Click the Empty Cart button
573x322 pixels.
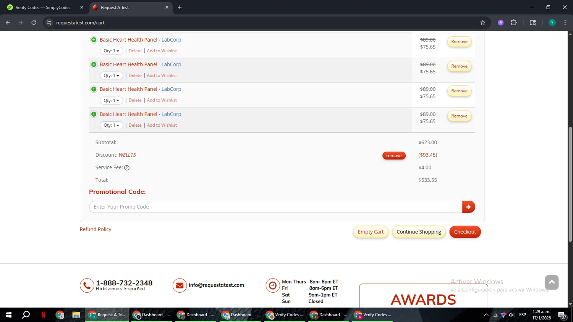(x=371, y=232)
